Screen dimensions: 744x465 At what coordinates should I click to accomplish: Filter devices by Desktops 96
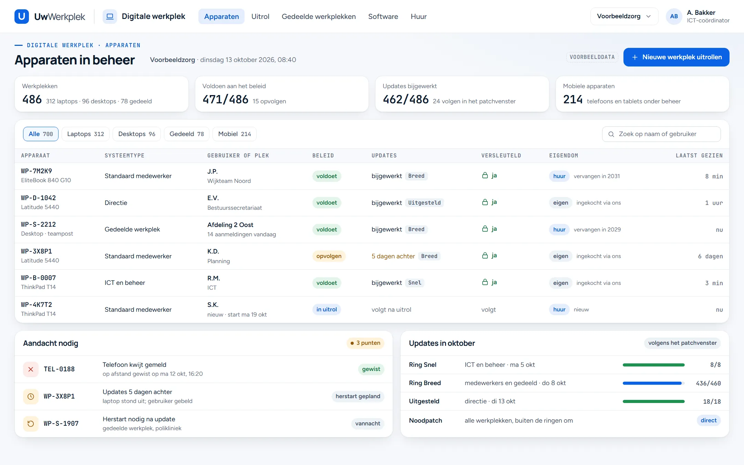coord(137,134)
